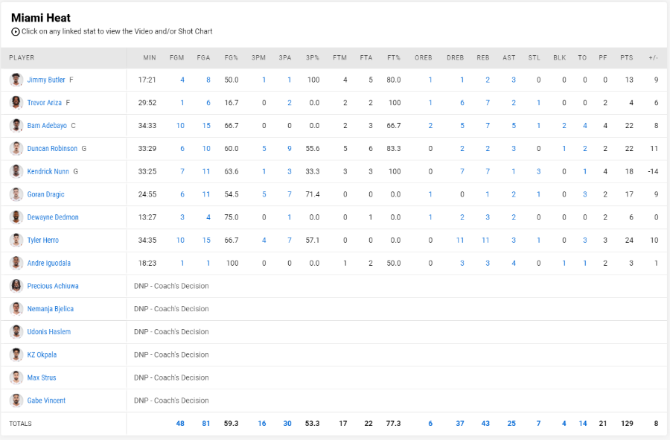The width and height of the screenshot is (670, 440).
Task: Open Trevor Ariza's player profile link
Action: [45, 103]
